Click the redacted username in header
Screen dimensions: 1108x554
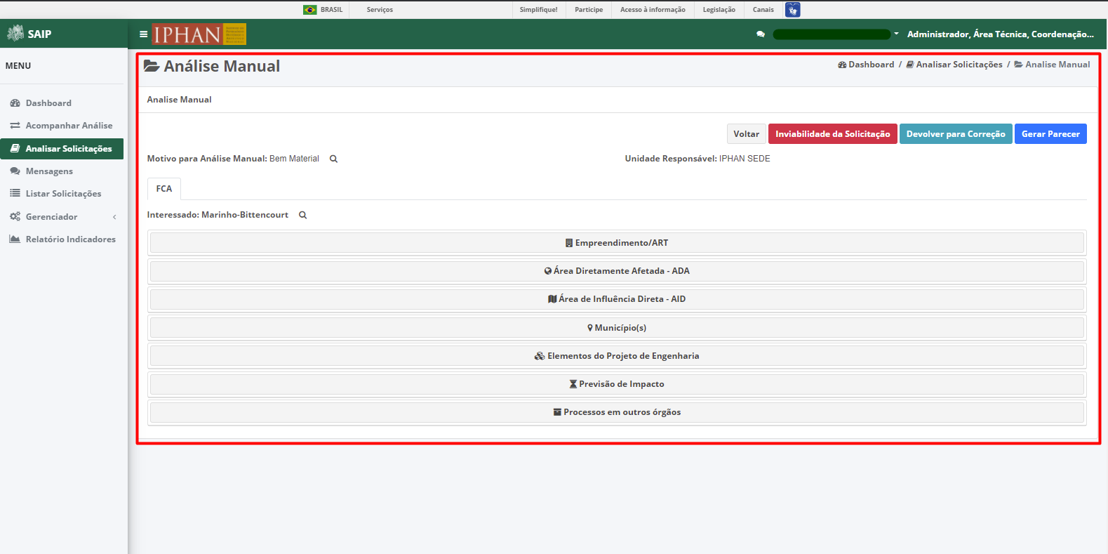click(x=832, y=34)
